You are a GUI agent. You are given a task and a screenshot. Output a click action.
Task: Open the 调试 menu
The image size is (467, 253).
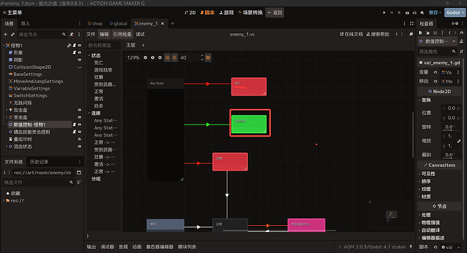pos(140,34)
